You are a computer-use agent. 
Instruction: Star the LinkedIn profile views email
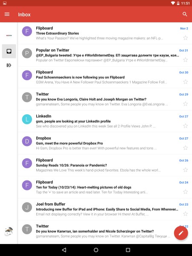click(x=185, y=126)
